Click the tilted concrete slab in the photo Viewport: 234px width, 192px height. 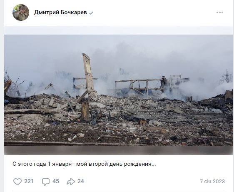click(x=90, y=76)
